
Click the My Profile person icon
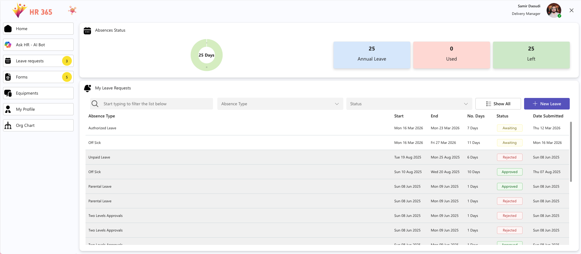pos(8,109)
